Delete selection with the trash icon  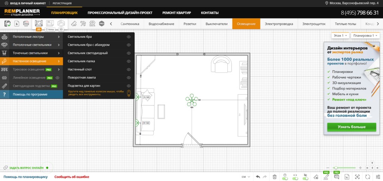point(275,177)
